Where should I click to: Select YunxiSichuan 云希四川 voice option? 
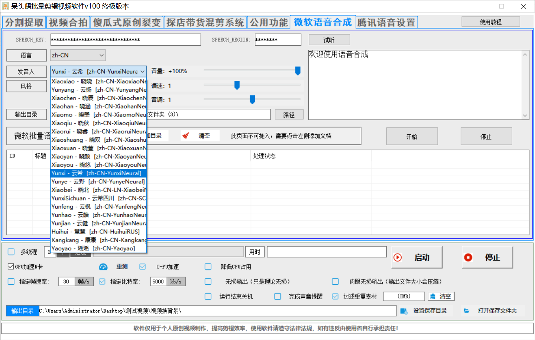pyautogui.click(x=98, y=198)
